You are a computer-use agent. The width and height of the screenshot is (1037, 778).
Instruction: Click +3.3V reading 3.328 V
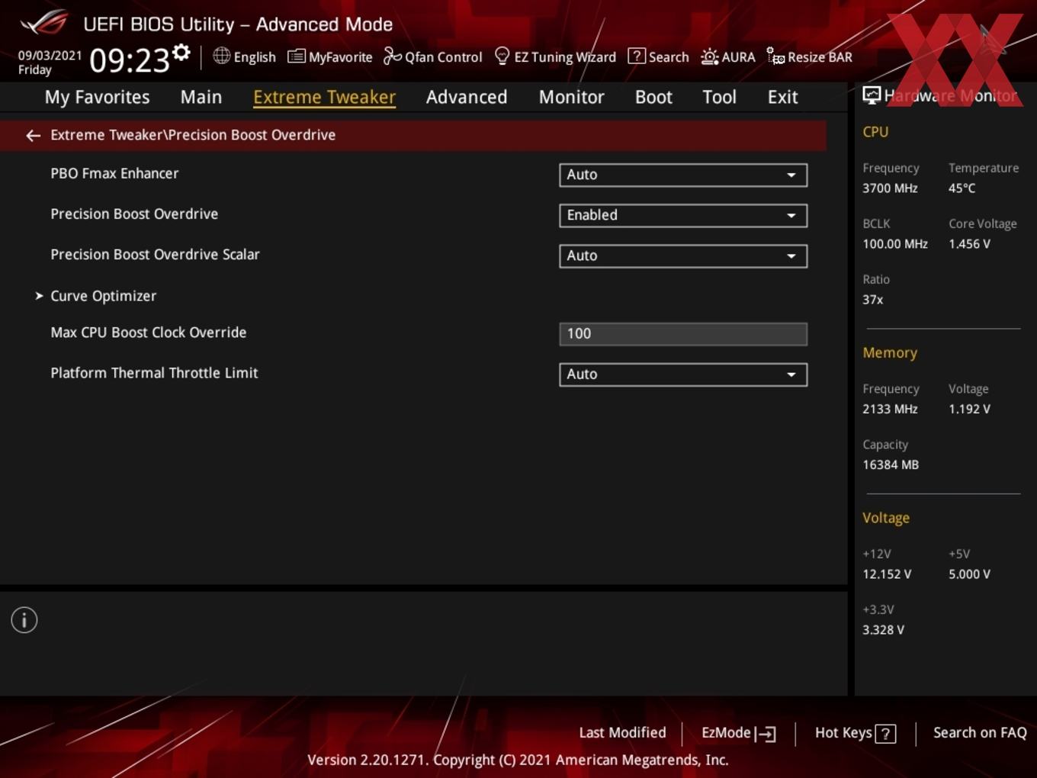[x=883, y=630]
